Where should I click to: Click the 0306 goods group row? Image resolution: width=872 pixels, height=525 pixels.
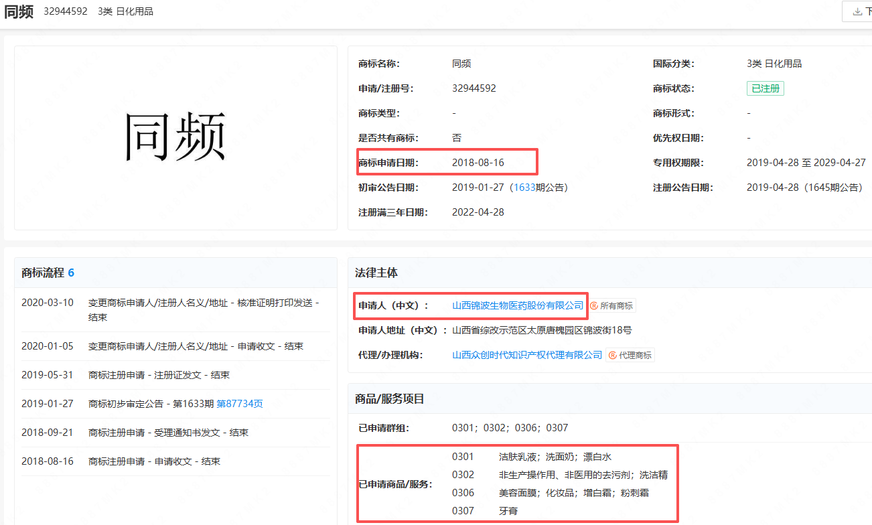[x=557, y=493]
